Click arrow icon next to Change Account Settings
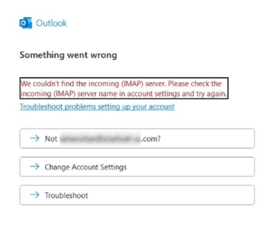The height and width of the screenshot is (229, 266). coord(35,166)
